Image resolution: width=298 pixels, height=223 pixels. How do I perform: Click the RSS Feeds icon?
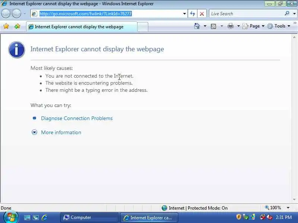click(x=213, y=26)
